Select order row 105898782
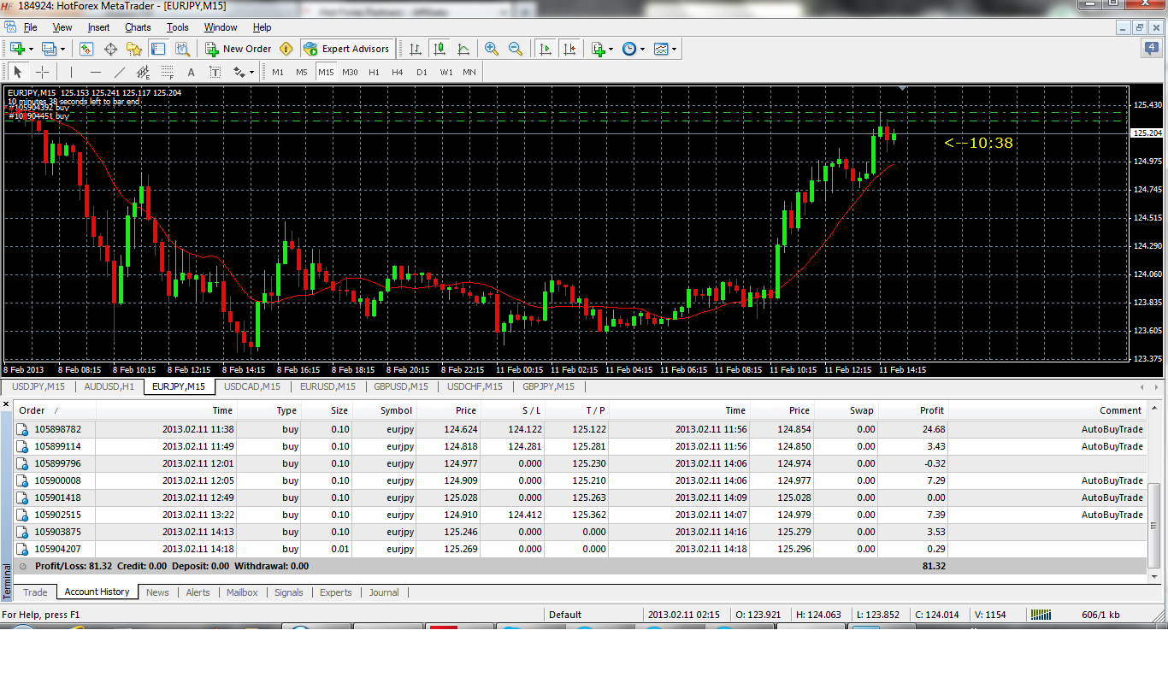Screen dimensions: 1168x695 pos(581,429)
